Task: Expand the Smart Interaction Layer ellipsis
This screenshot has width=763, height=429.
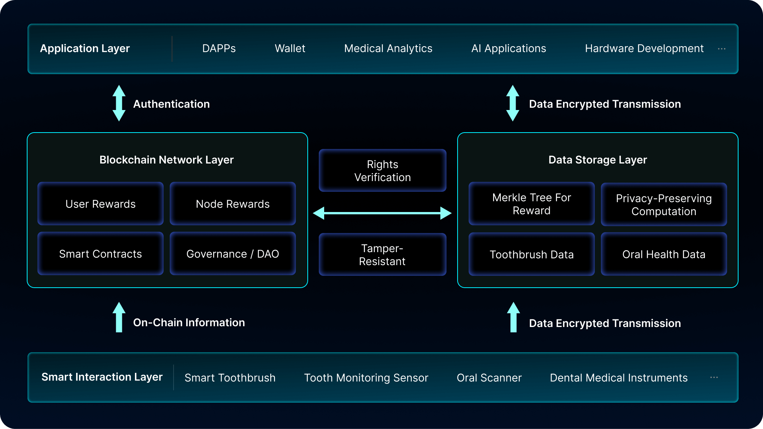Action: click(x=714, y=377)
